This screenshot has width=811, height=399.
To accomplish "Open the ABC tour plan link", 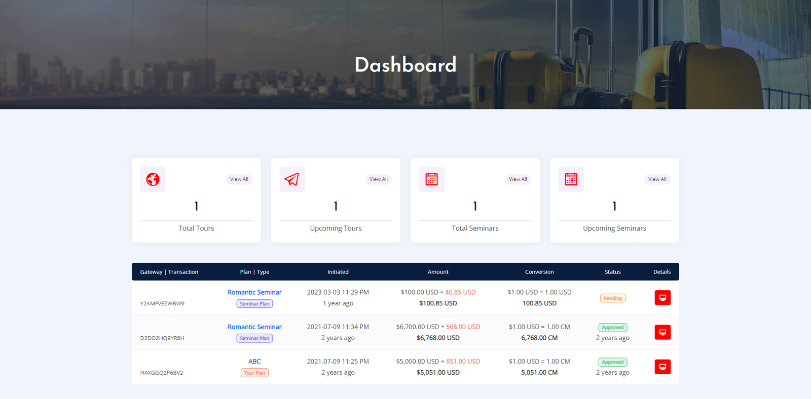I will (x=254, y=361).
